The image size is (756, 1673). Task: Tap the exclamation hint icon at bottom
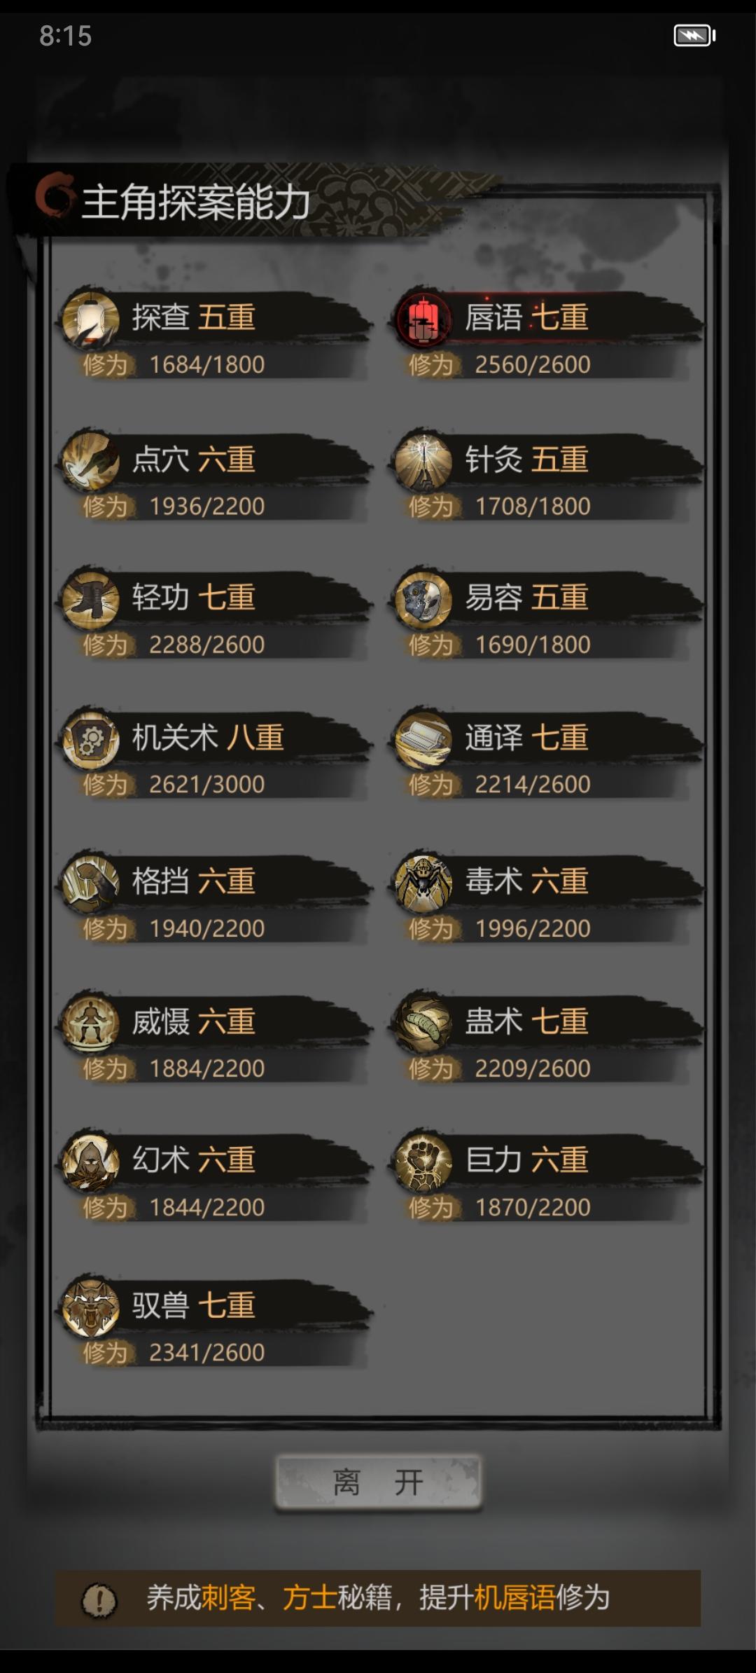pyautogui.click(x=99, y=1600)
